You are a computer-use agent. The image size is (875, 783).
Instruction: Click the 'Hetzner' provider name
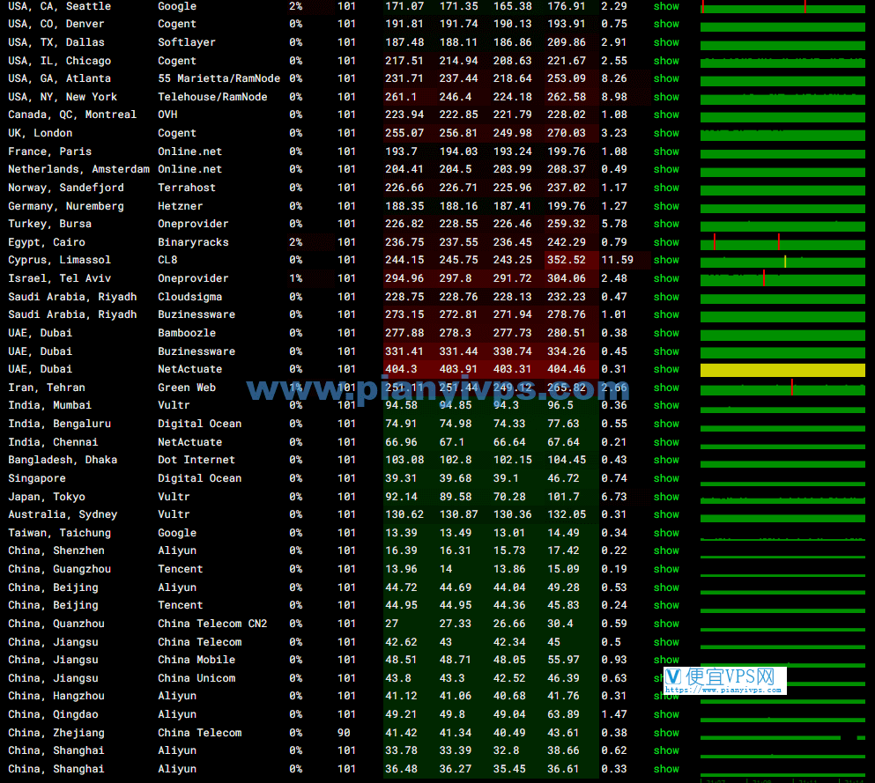pyautogui.click(x=181, y=206)
